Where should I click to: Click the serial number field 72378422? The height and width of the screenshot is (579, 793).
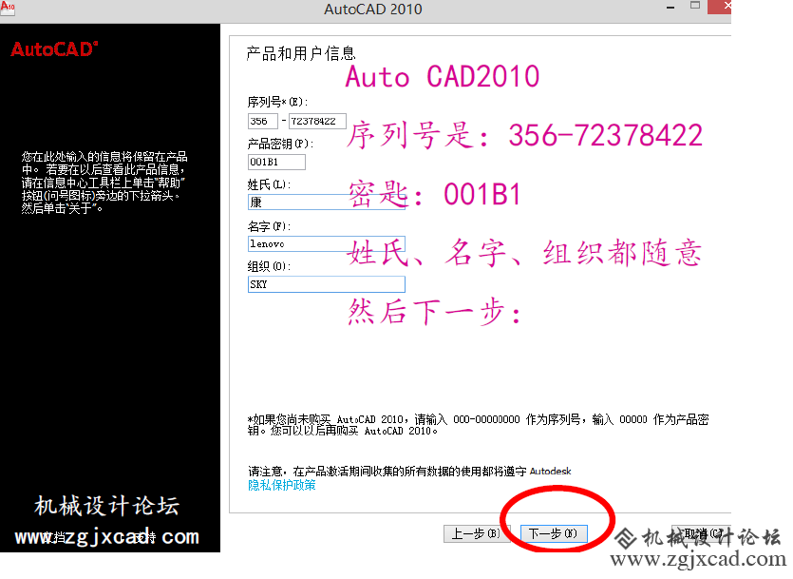click(317, 121)
